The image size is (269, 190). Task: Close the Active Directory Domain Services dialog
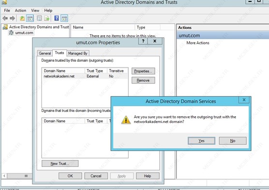point(244,100)
